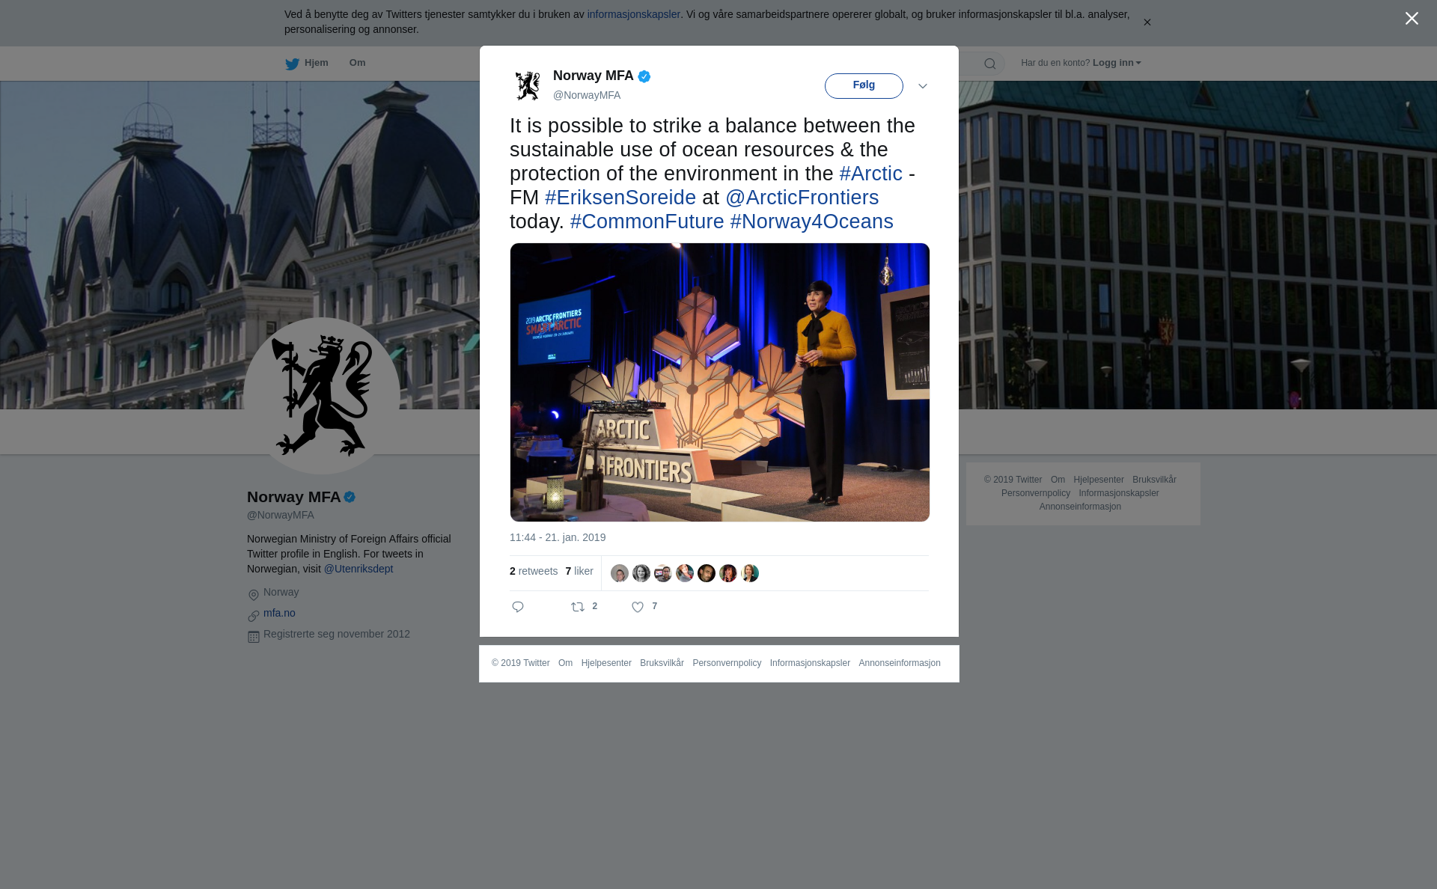The width and height of the screenshot is (1437, 889).
Task: Open the Logg inn dropdown
Action: point(1117,63)
